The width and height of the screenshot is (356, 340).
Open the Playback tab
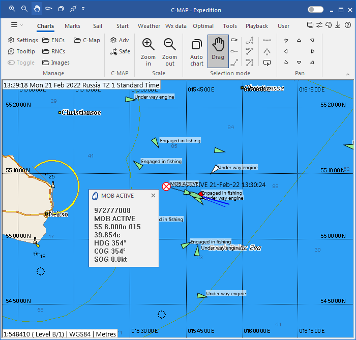tap(257, 26)
